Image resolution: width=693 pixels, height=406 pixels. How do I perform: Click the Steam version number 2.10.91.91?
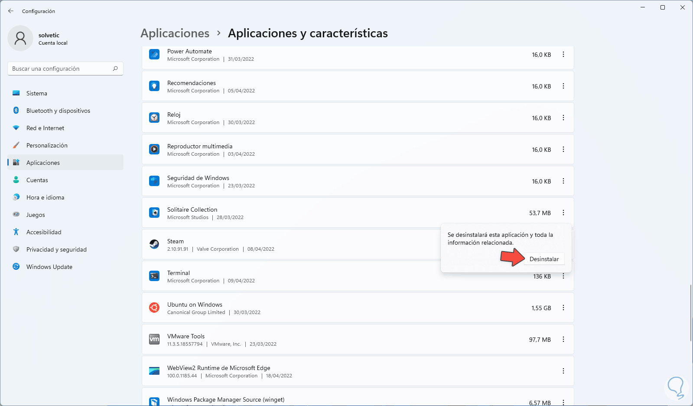pos(178,249)
